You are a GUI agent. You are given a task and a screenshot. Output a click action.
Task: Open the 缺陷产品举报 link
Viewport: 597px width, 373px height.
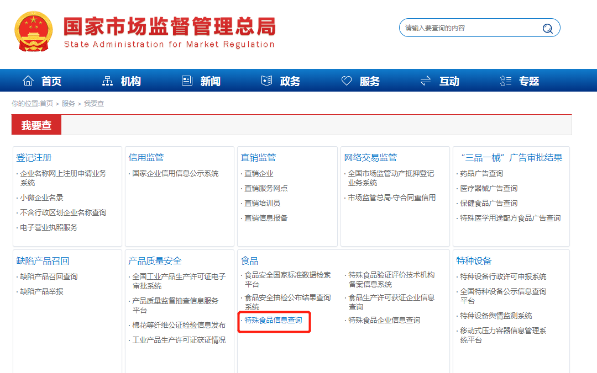41,291
